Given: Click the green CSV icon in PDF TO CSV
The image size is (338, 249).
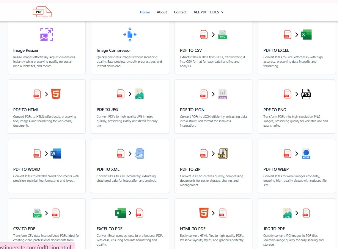Looking at the screenshot, I should click(223, 35).
